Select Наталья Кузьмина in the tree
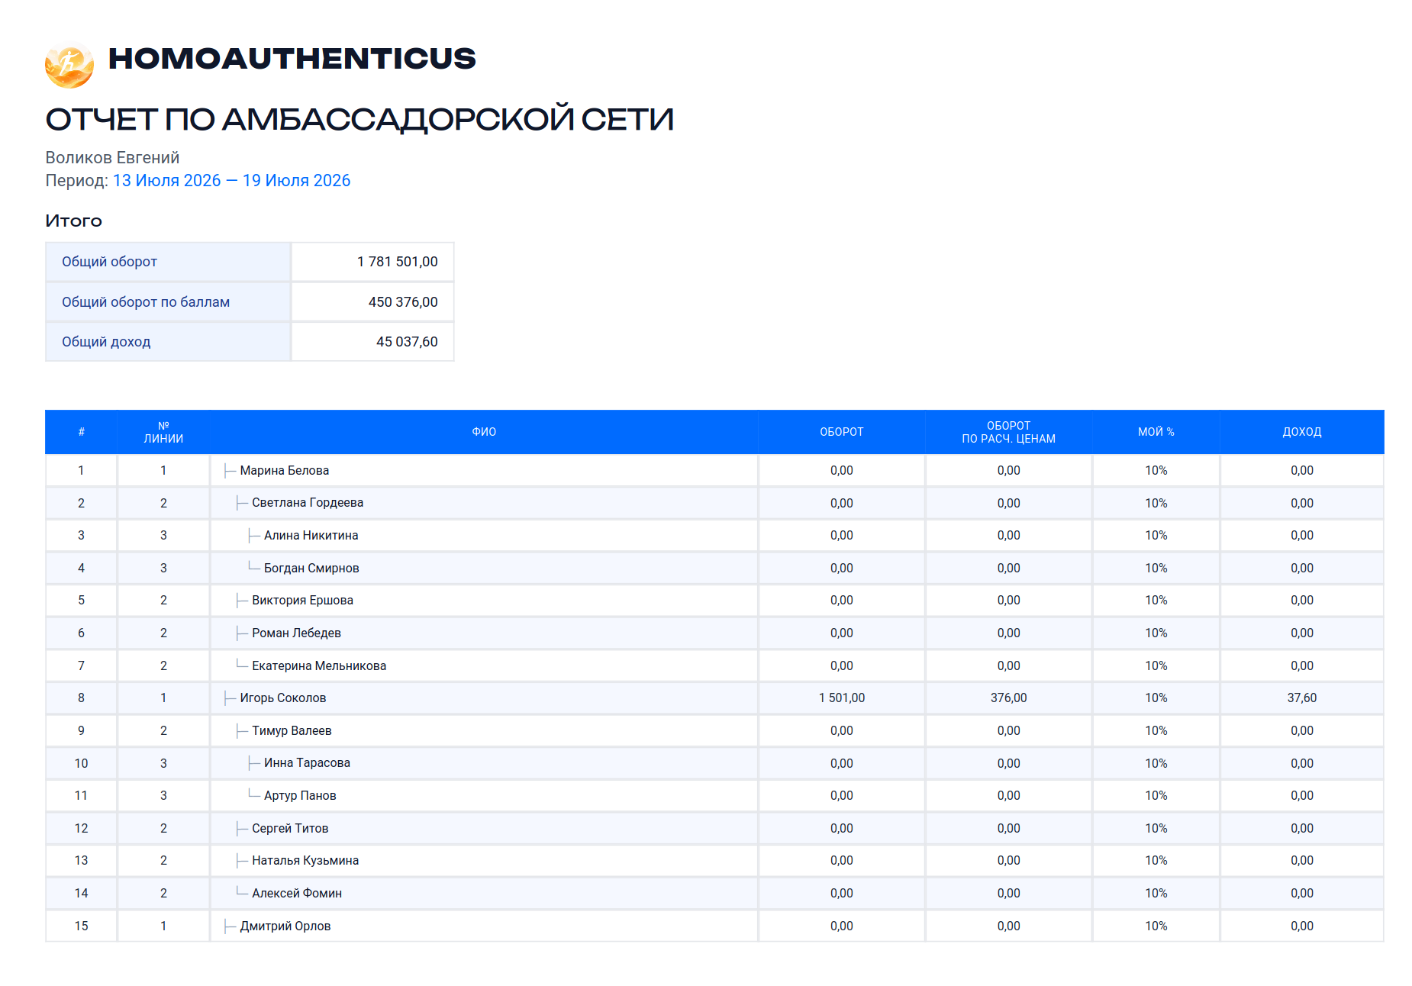The height and width of the screenshot is (986, 1412). (x=305, y=860)
